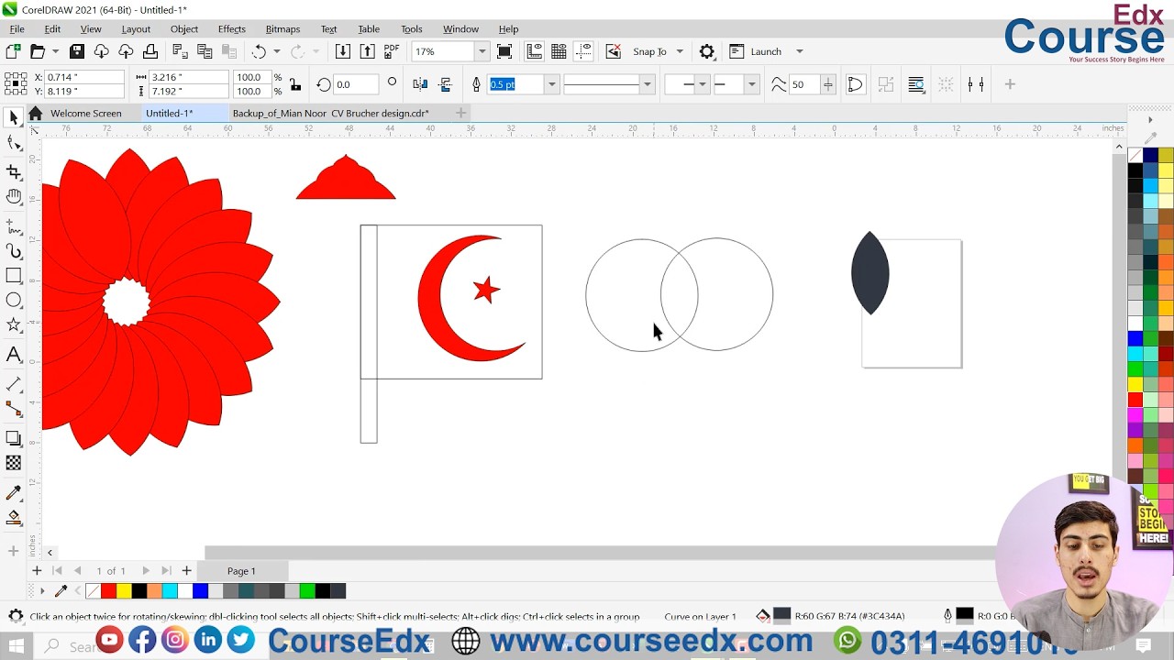This screenshot has height=660, width=1174.
Task: Toggle Snap Off button
Action: coord(614,51)
